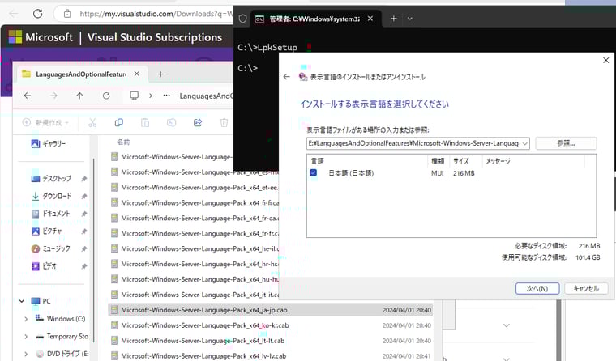Click the 言語 column header
This screenshot has height=361, width=616.
point(318,161)
